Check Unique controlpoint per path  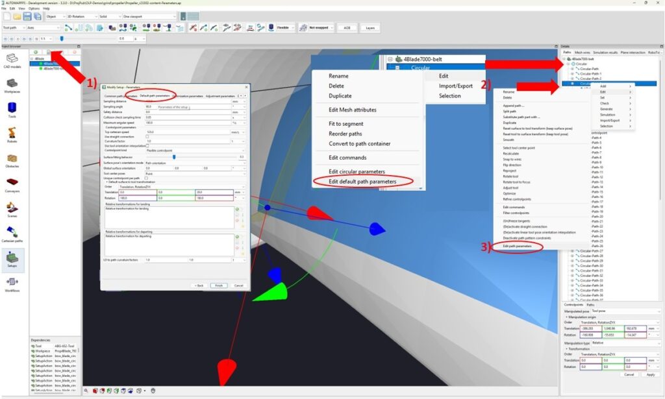point(146,178)
